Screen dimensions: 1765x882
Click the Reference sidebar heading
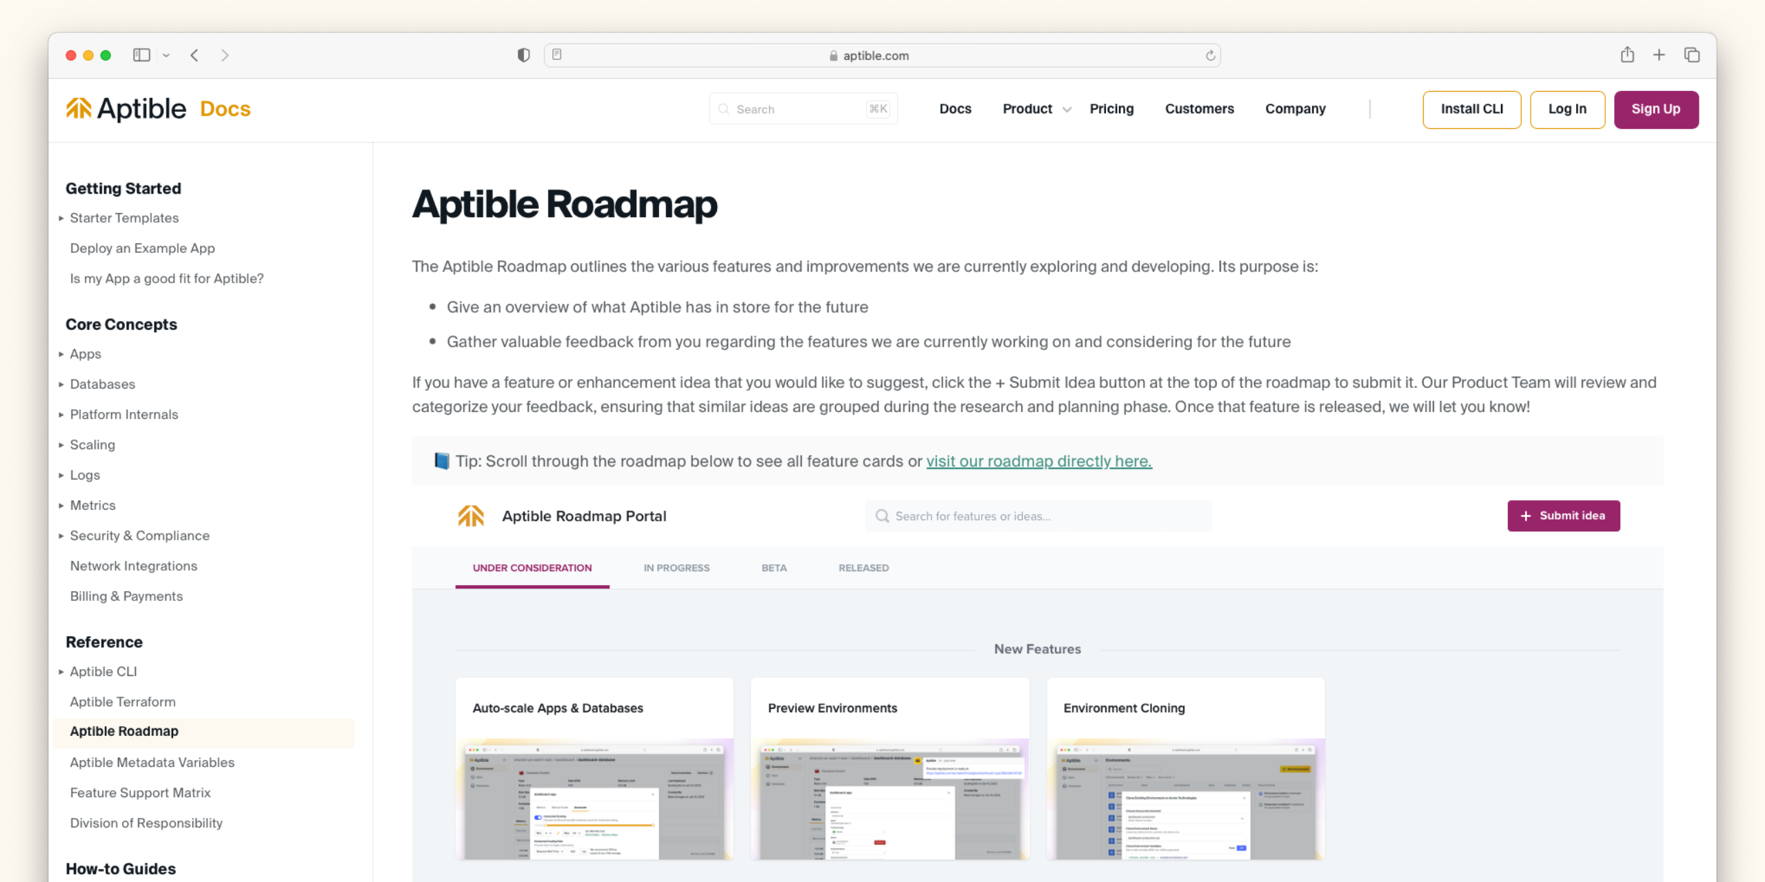click(104, 642)
